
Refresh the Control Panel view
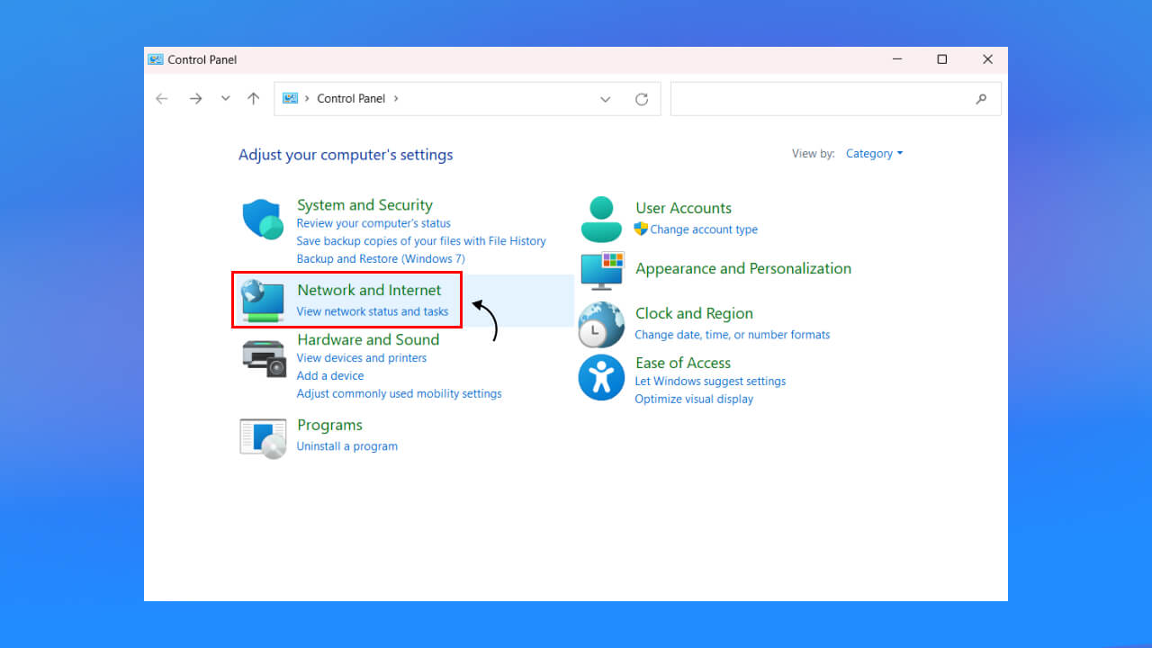coord(642,99)
